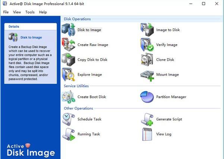Open the Schedule Task label

click(89, 119)
